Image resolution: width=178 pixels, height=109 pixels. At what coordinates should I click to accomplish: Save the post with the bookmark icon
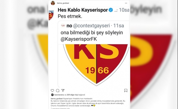pos(126,90)
